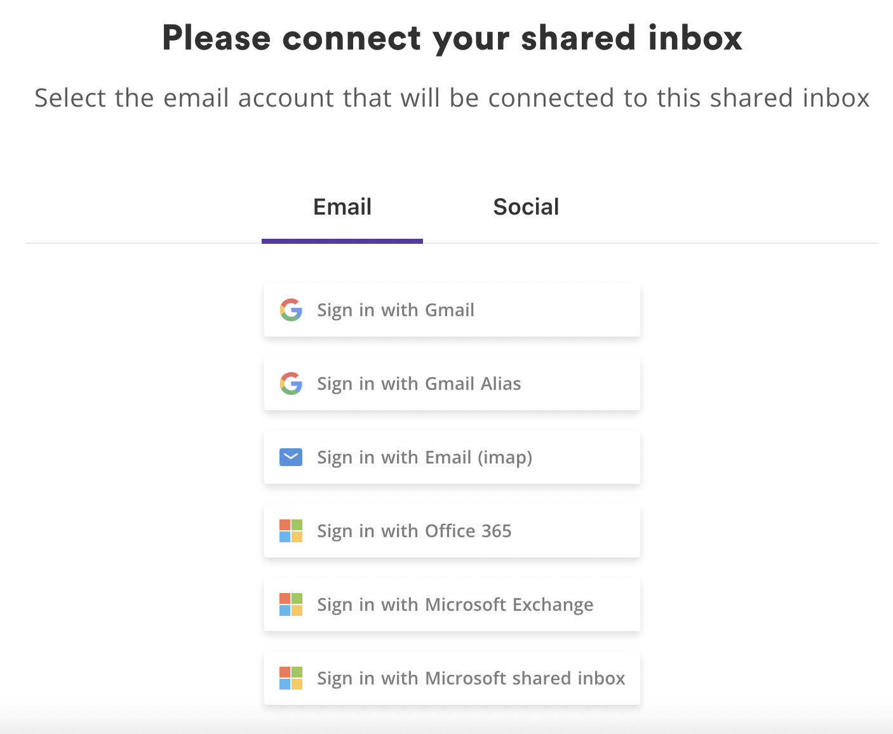893x734 pixels.
Task: Pick Sign in with Office 365
Action: tap(452, 531)
